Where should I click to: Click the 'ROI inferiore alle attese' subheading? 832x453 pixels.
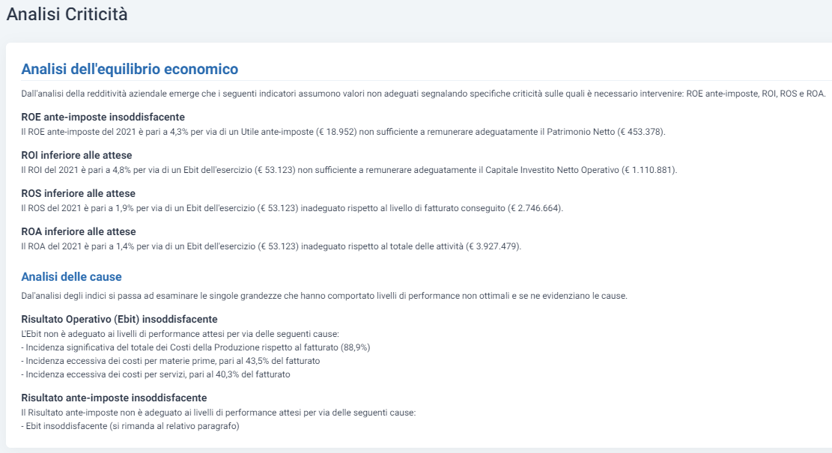tap(76, 156)
